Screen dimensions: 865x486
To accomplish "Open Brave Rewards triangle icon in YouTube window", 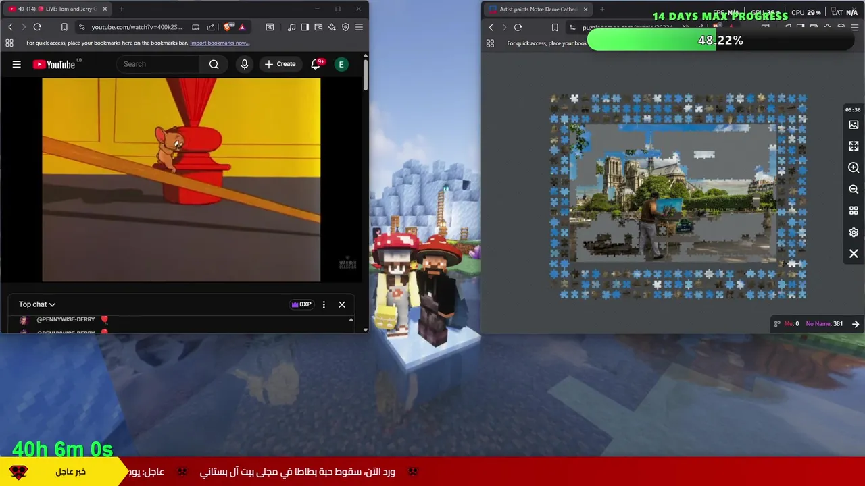I will [x=242, y=27].
